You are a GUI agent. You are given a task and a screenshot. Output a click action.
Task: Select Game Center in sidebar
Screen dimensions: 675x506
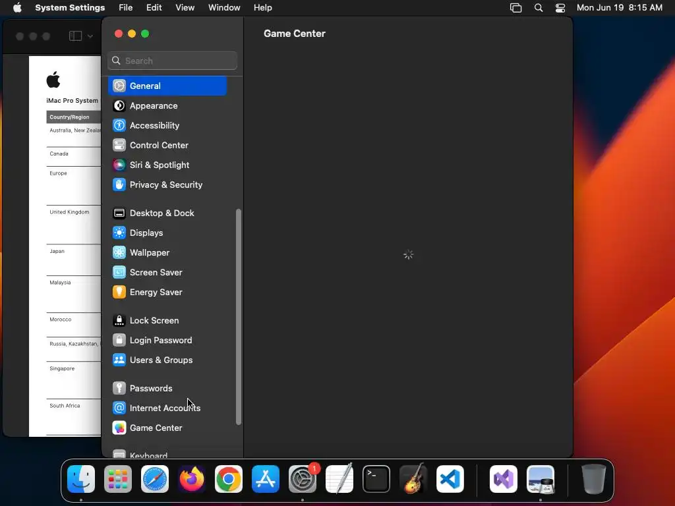(x=167, y=428)
